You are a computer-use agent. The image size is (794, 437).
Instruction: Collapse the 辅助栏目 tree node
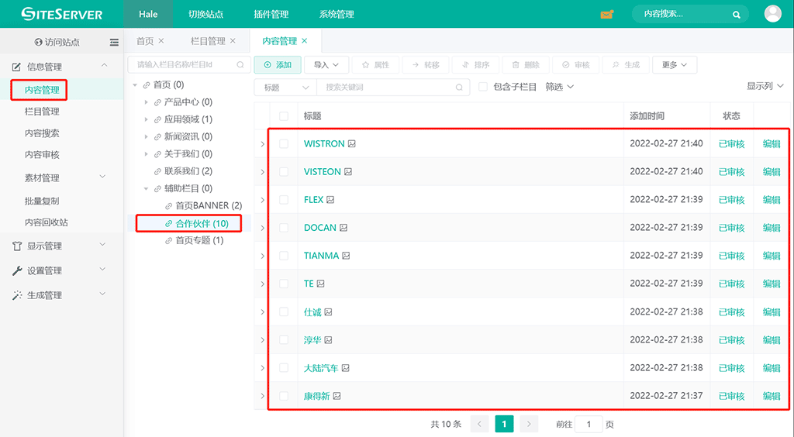147,188
